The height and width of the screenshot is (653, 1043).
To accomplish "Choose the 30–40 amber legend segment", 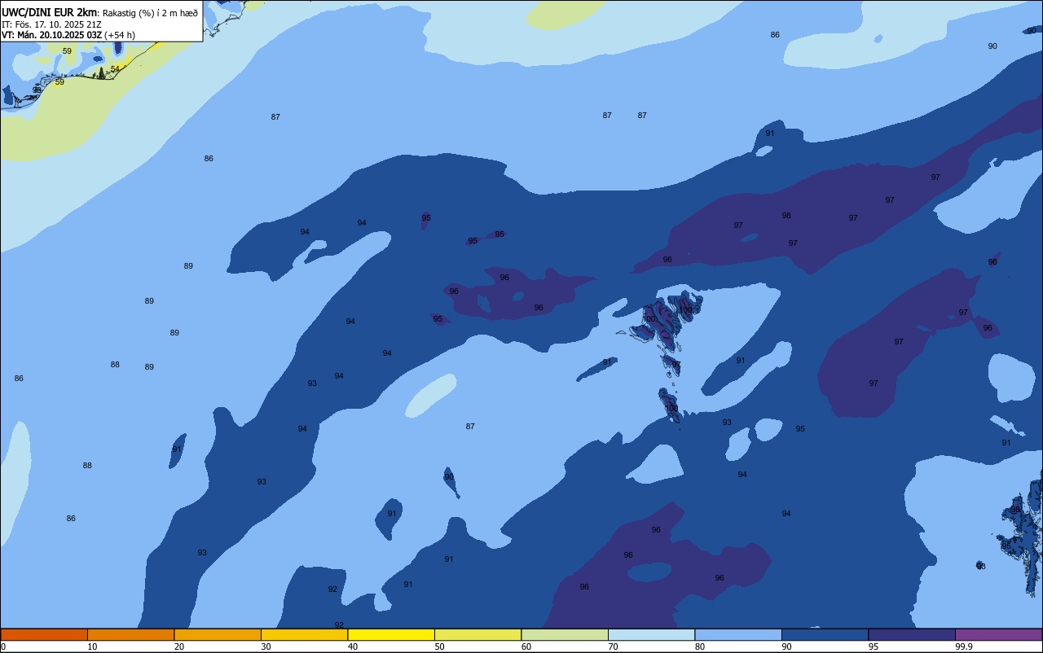I will tap(304, 634).
